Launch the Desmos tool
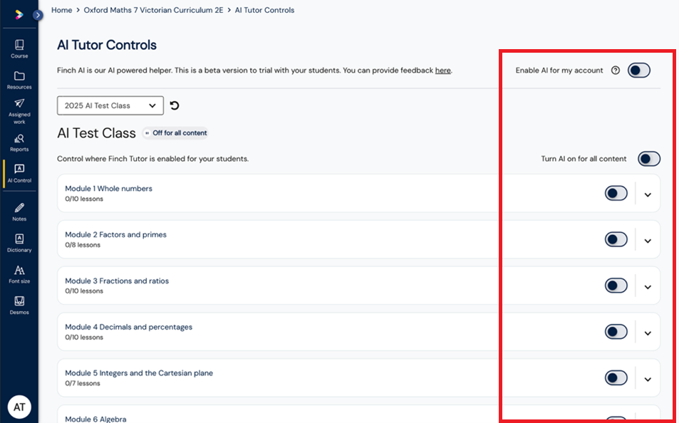This screenshot has width=679, height=423. click(19, 305)
